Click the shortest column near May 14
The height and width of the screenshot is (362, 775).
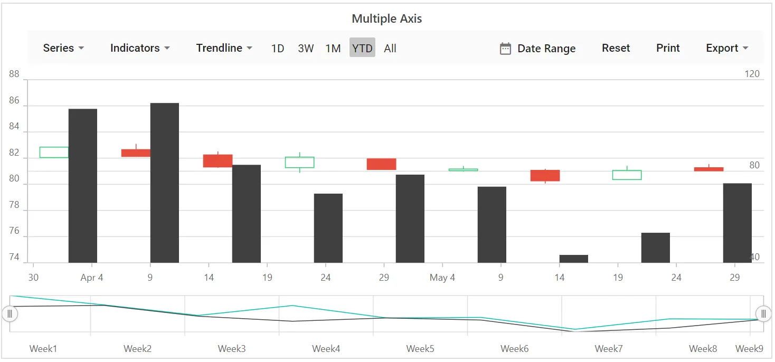574,259
